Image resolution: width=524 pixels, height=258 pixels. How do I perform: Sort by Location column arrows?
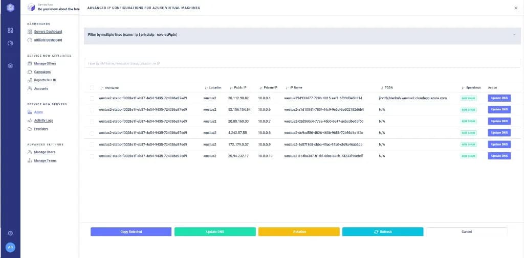pos(206,88)
